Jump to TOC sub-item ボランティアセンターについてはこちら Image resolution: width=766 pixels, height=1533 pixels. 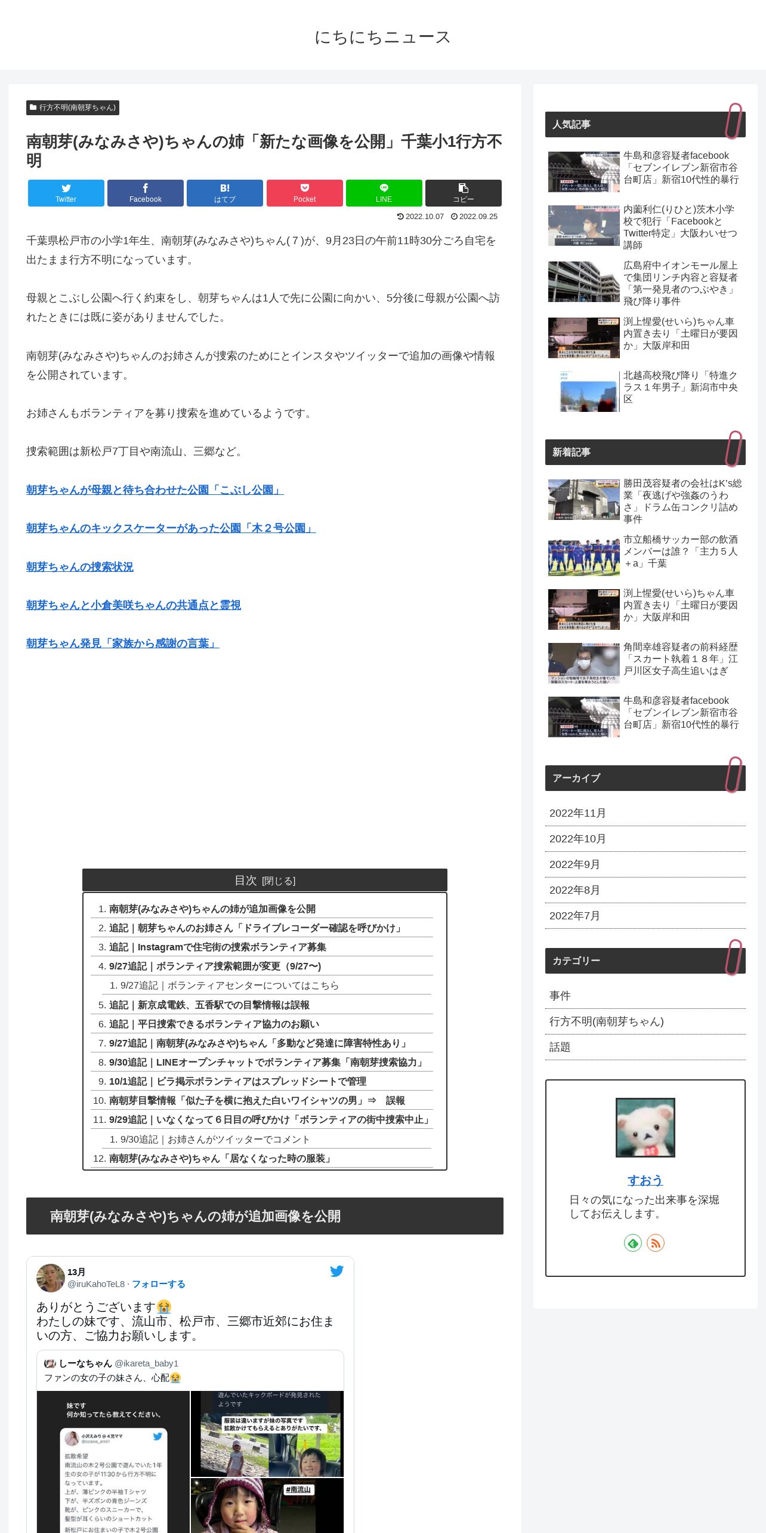(x=230, y=986)
